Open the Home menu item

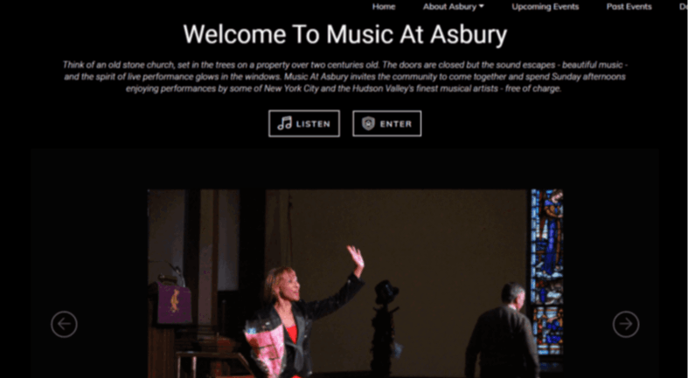384,7
